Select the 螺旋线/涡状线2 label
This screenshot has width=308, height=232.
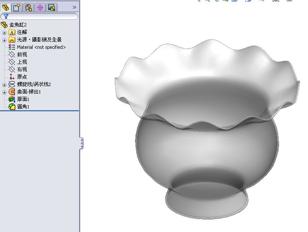click(34, 84)
